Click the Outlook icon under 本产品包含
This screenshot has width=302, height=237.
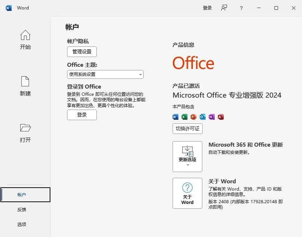(202, 117)
